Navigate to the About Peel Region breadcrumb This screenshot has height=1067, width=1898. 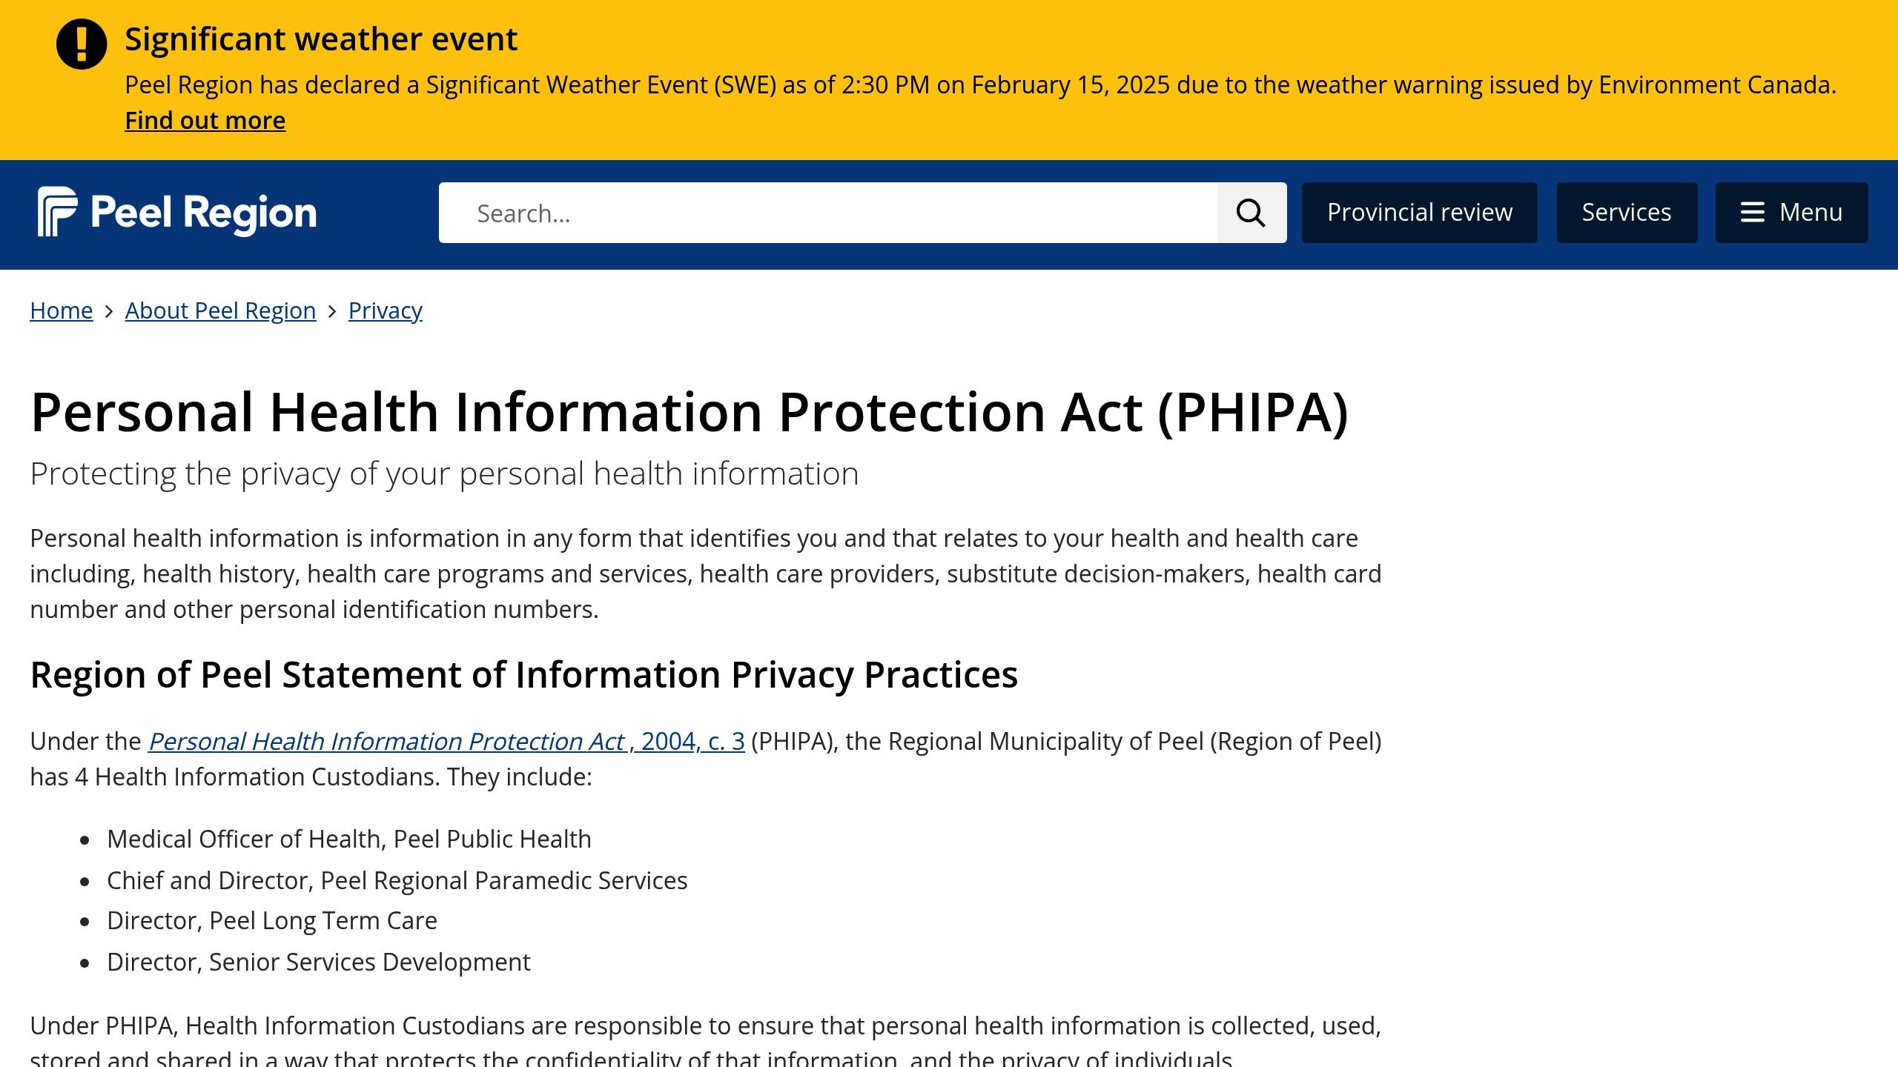click(x=220, y=310)
